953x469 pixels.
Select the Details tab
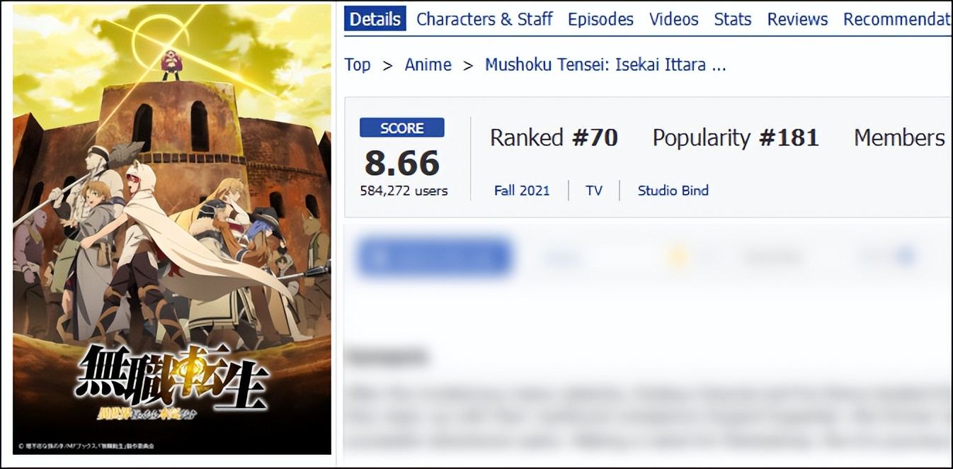pos(375,19)
